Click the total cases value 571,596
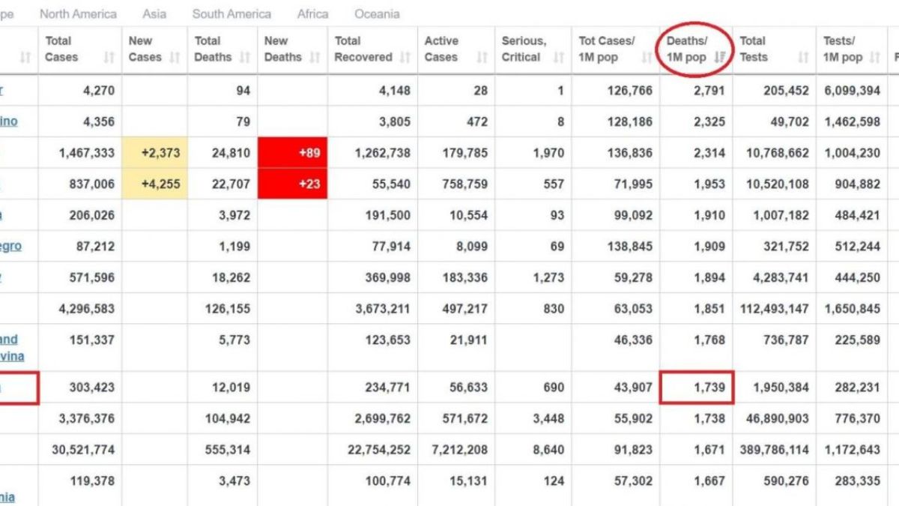 tap(92, 277)
